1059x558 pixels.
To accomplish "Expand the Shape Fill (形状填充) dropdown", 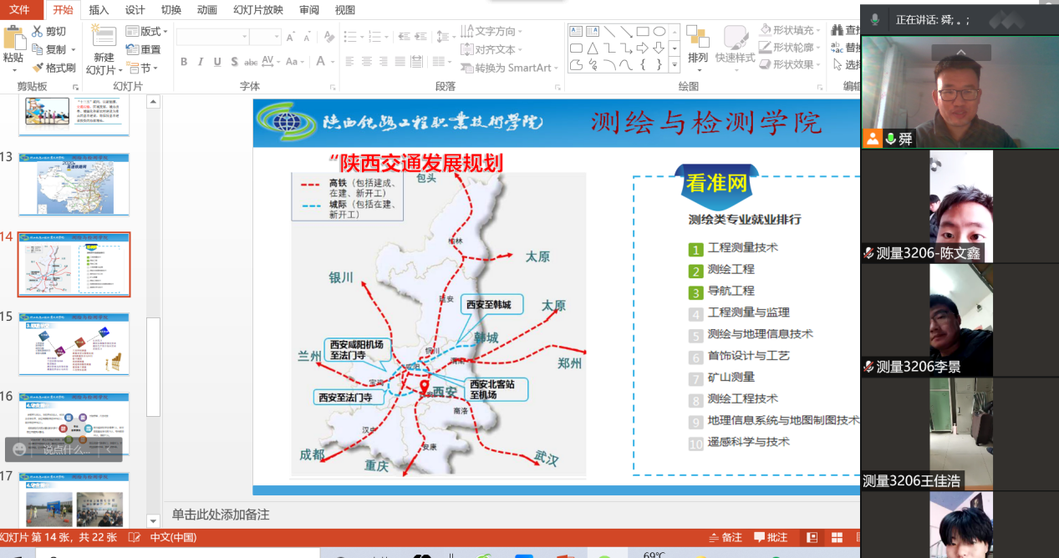I will coord(790,30).
